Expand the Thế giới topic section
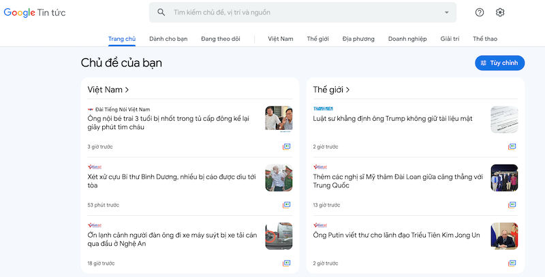This screenshot has width=545, height=277. 332,90
